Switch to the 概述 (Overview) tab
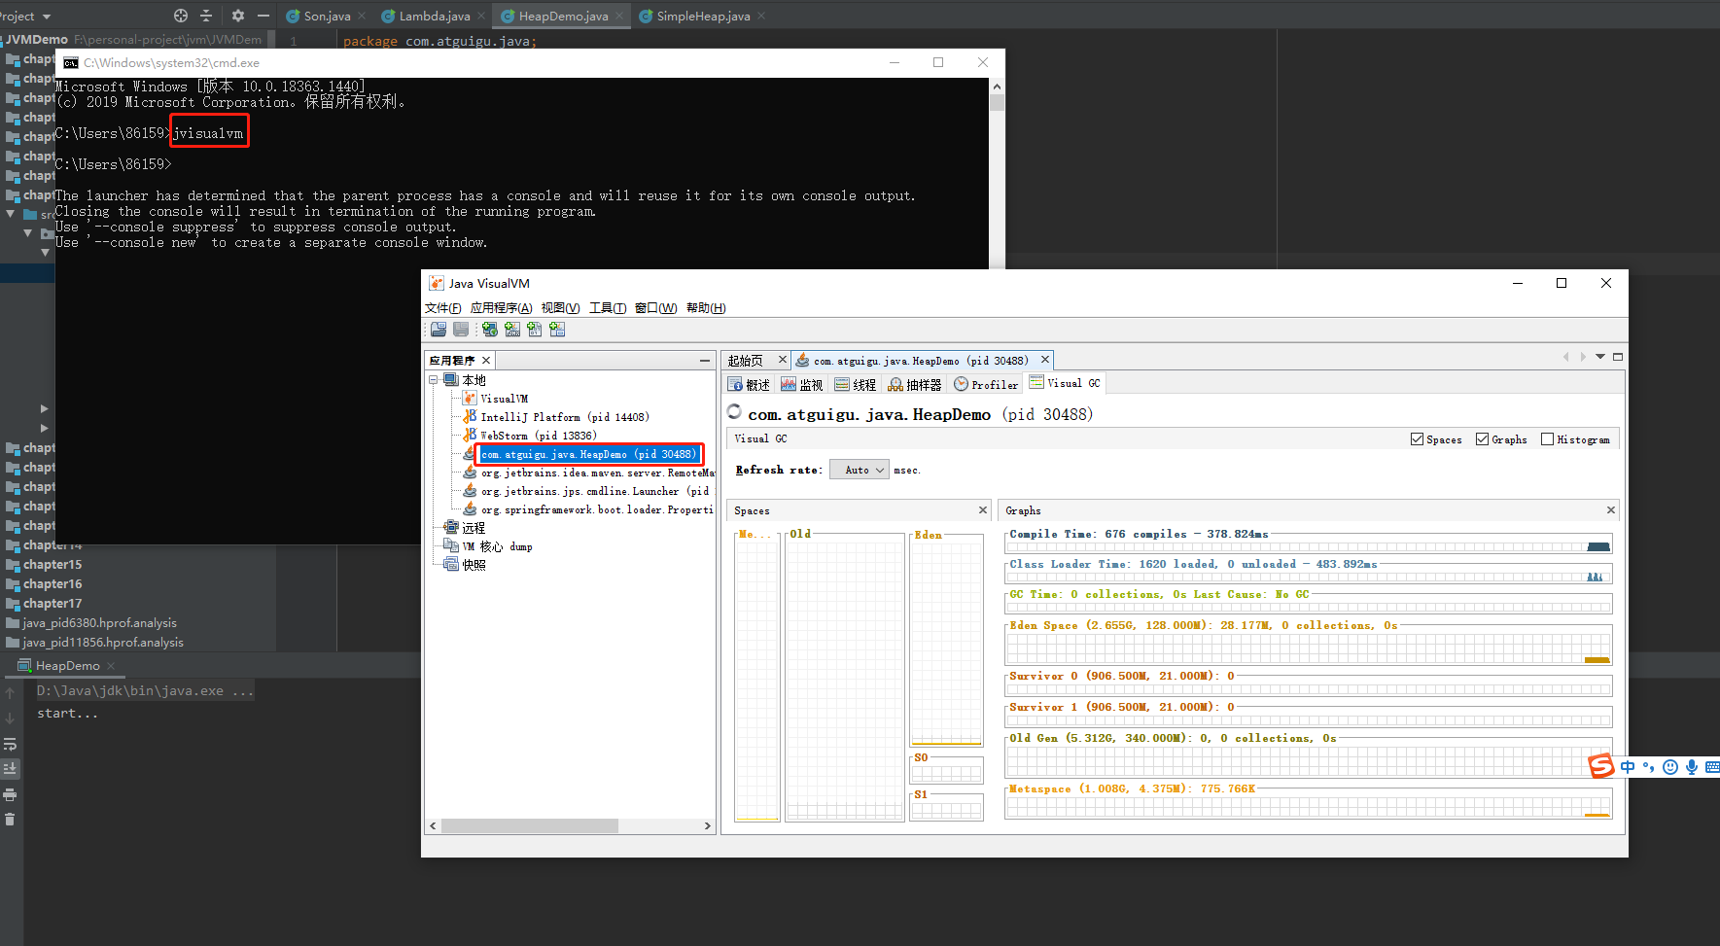The width and height of the screenshot is (1720, 946). pyautogui.click(x=749, y=385)
